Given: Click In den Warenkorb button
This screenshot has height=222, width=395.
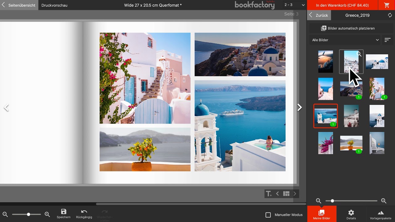Looking at the screenshot, I should click(x=342, y=5).
